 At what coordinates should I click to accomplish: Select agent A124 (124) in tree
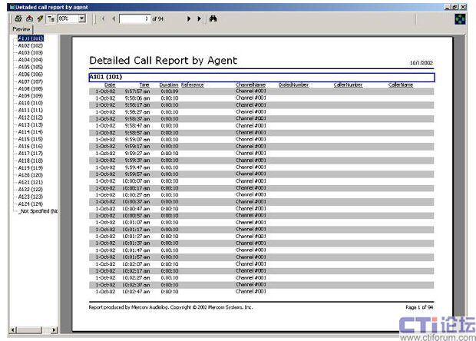pyautogui.click(x=31, y=204)
